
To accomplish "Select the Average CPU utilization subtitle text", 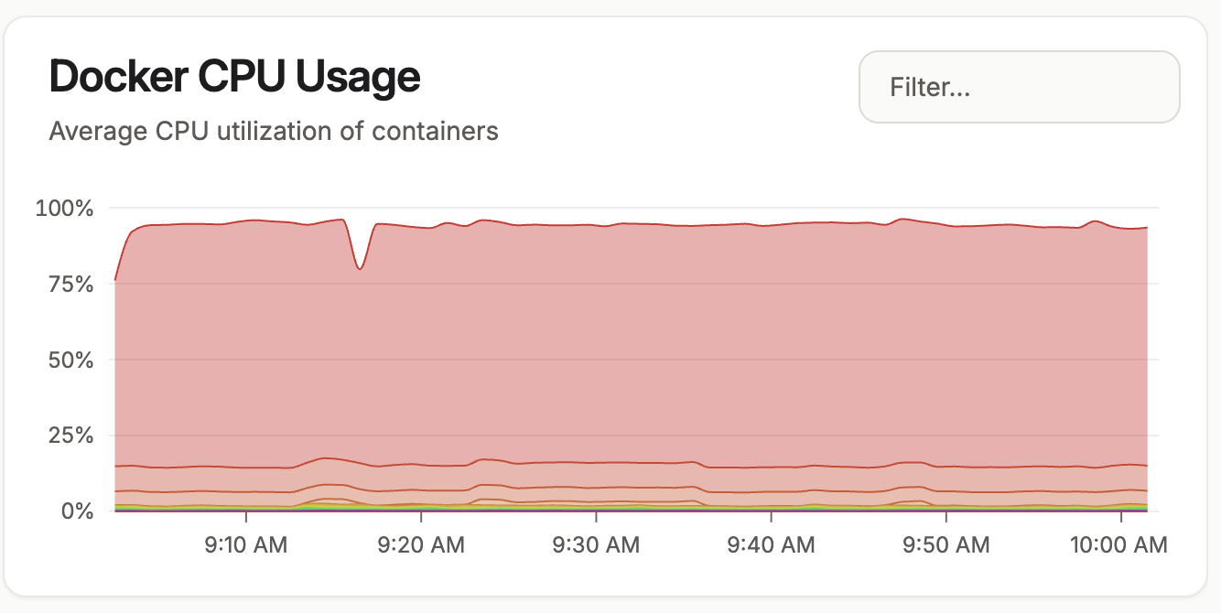I will click(273, 131).
